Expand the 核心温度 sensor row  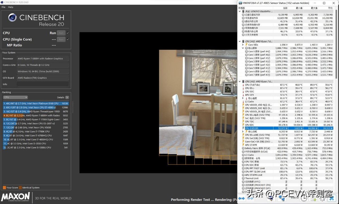coord(243,98)
